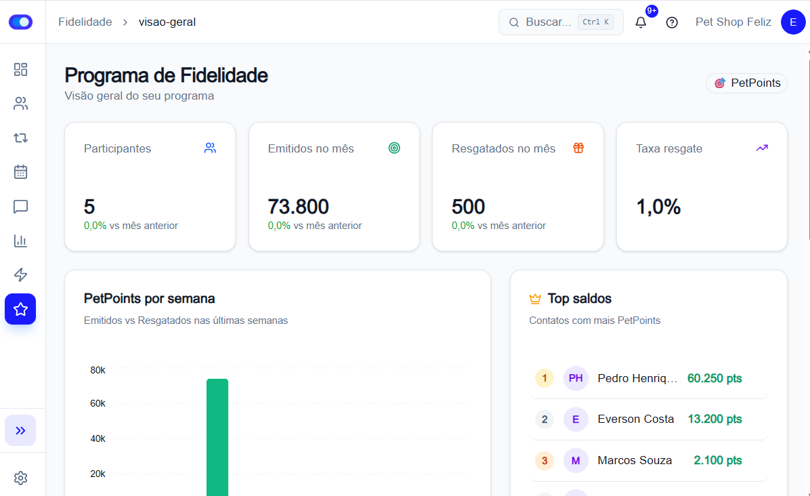Click the 60.250 pts balance
Screen dimensions: 810x496
tap(715, 378)
